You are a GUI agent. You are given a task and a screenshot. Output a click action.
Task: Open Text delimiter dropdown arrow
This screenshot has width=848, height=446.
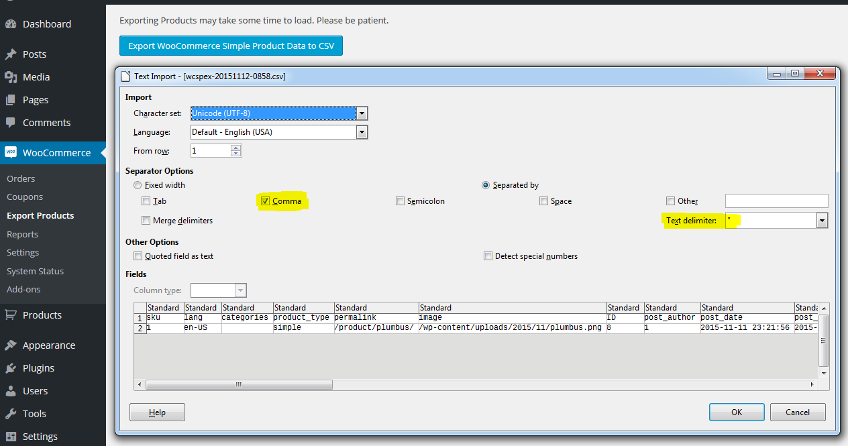(x=822, y=220)
